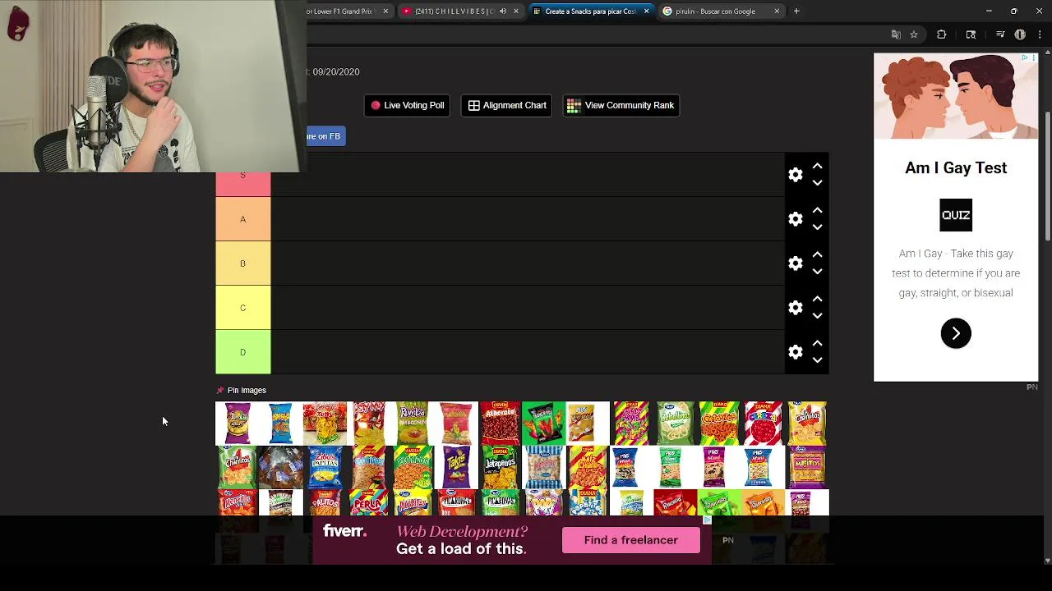Viewport: 1052px width, 591px height.
Task: Move B tier row down with arrow
Action: coord(817,272)
